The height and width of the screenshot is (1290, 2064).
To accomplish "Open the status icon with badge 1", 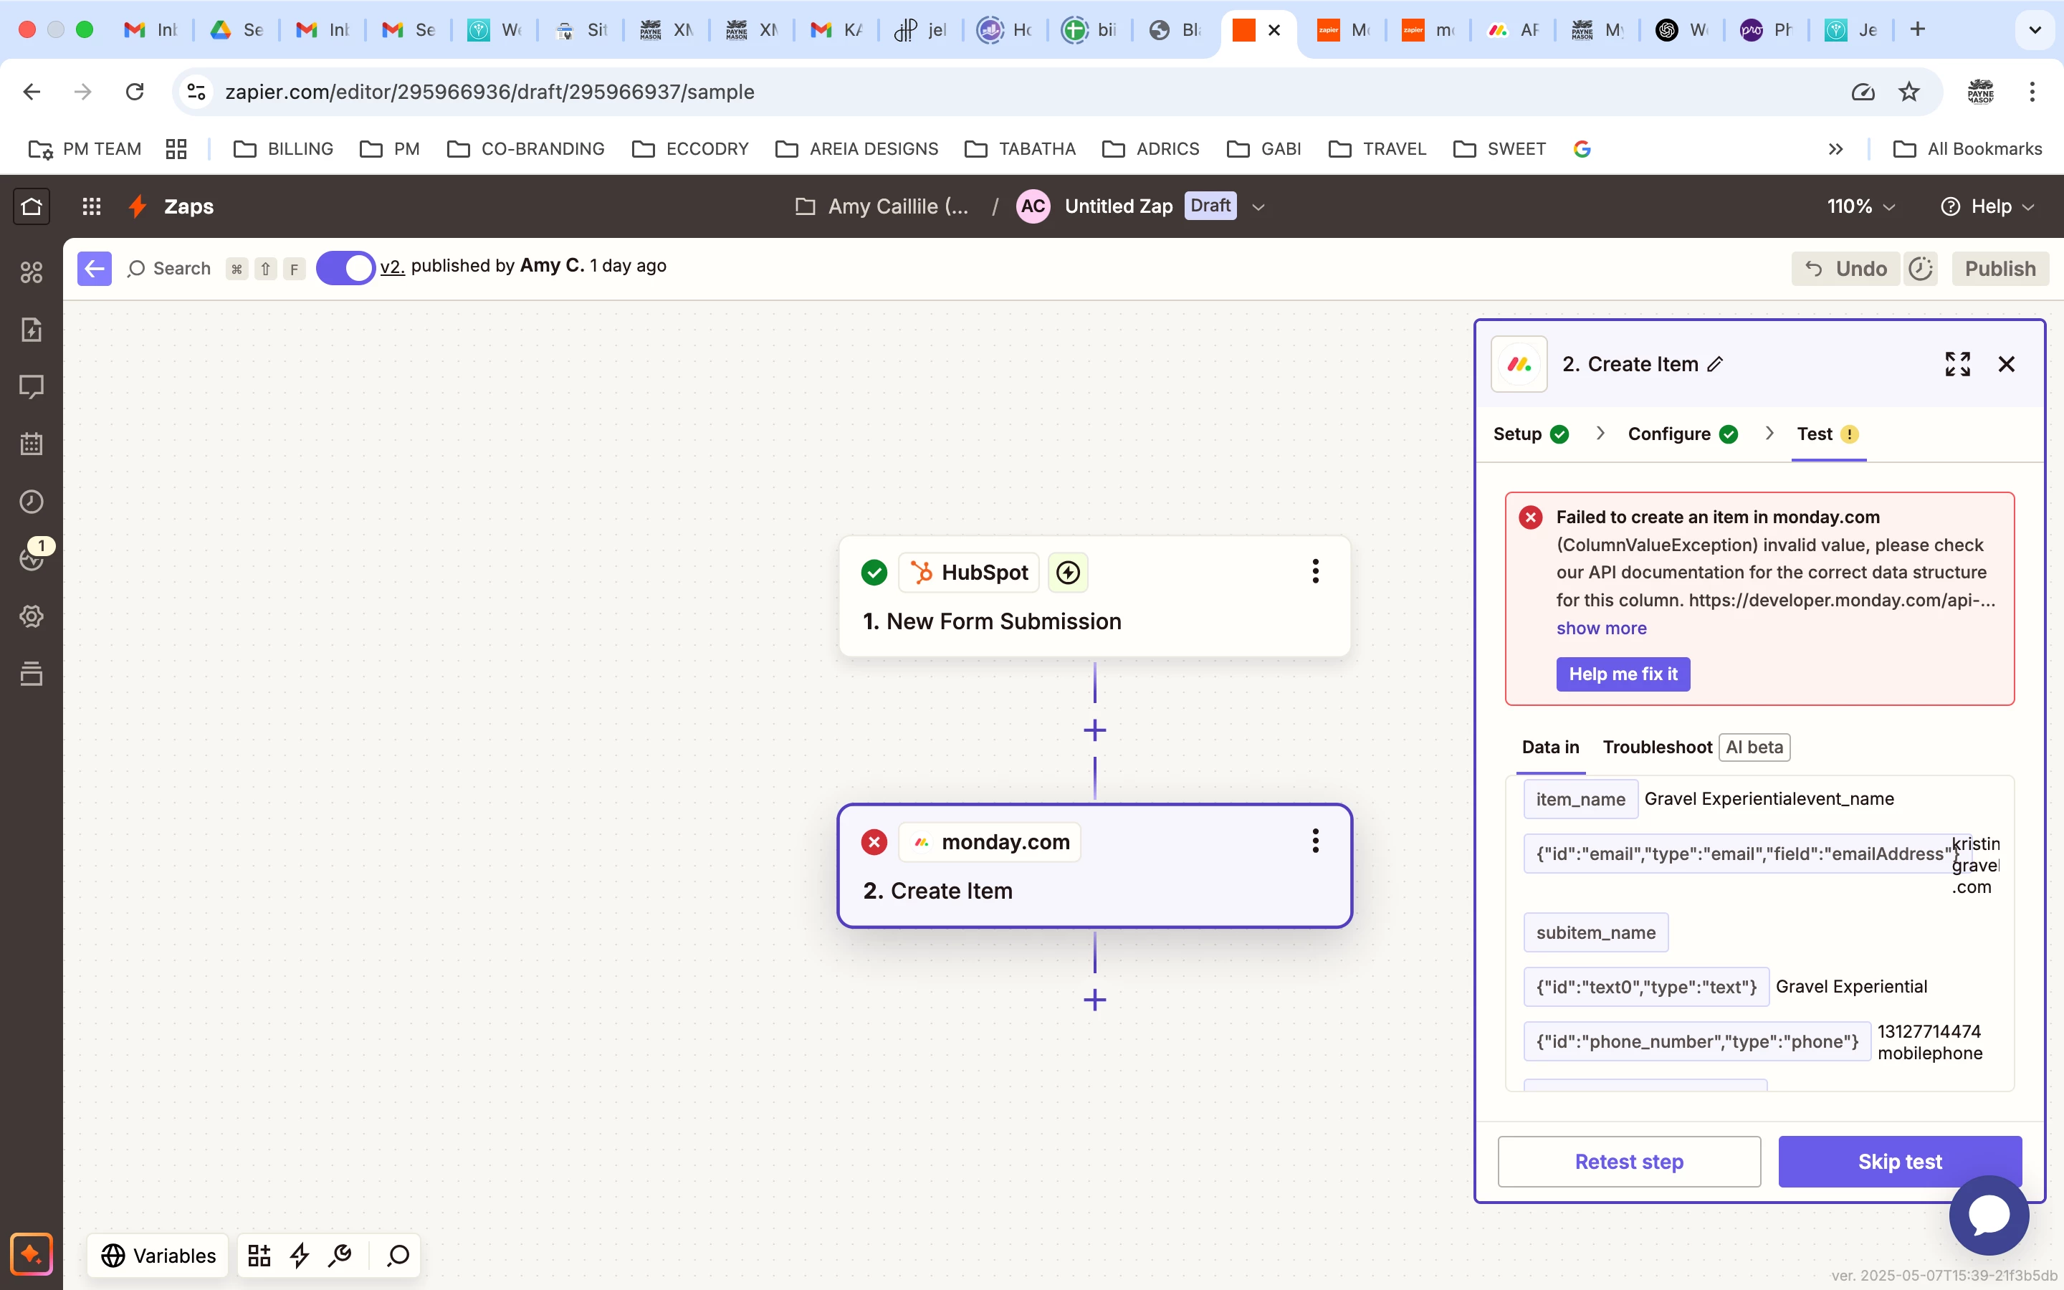I will tap(32, 559).
